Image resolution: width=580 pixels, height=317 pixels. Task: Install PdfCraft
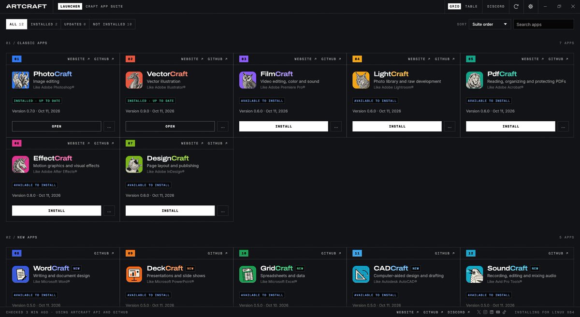pyautogui.click(x=510, y=126)
